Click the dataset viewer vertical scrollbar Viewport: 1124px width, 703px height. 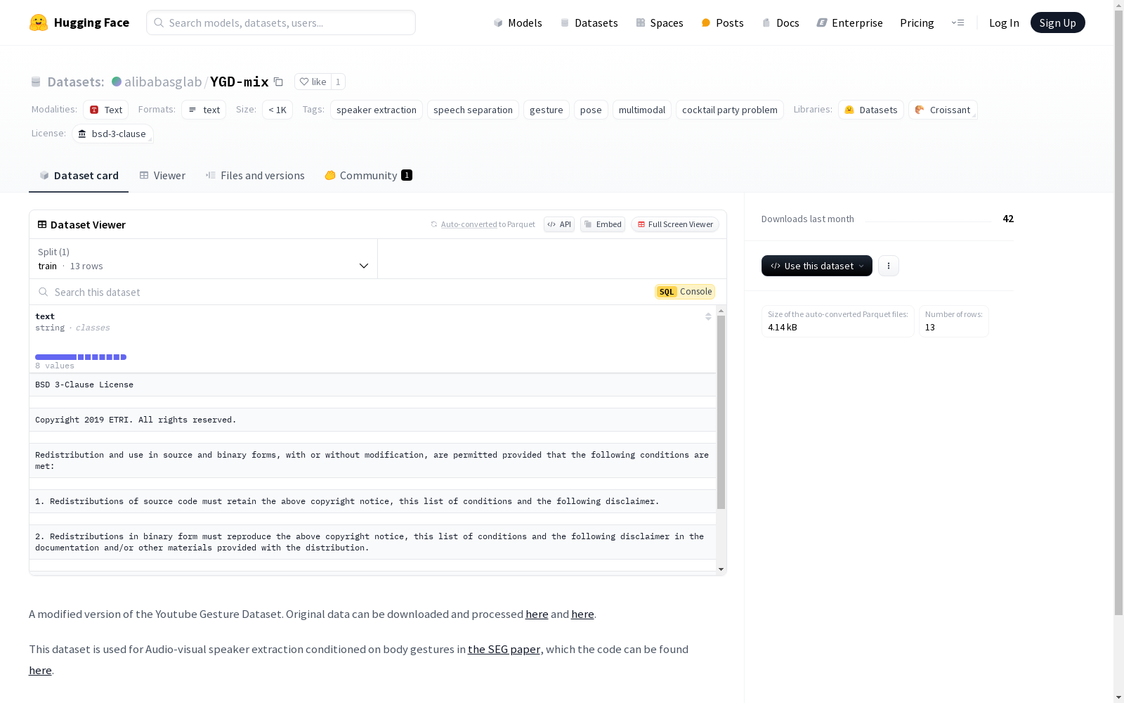pyautogui.click(x=721, y=412)
